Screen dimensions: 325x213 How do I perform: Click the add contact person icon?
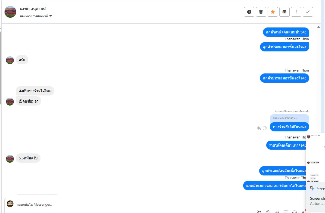(259, 212)
